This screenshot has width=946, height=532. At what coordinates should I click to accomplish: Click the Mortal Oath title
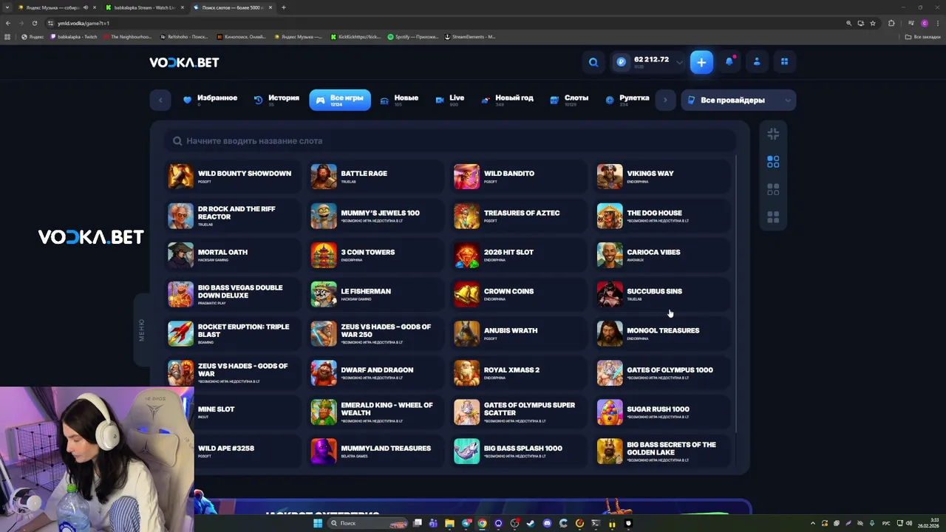point(222,252)
